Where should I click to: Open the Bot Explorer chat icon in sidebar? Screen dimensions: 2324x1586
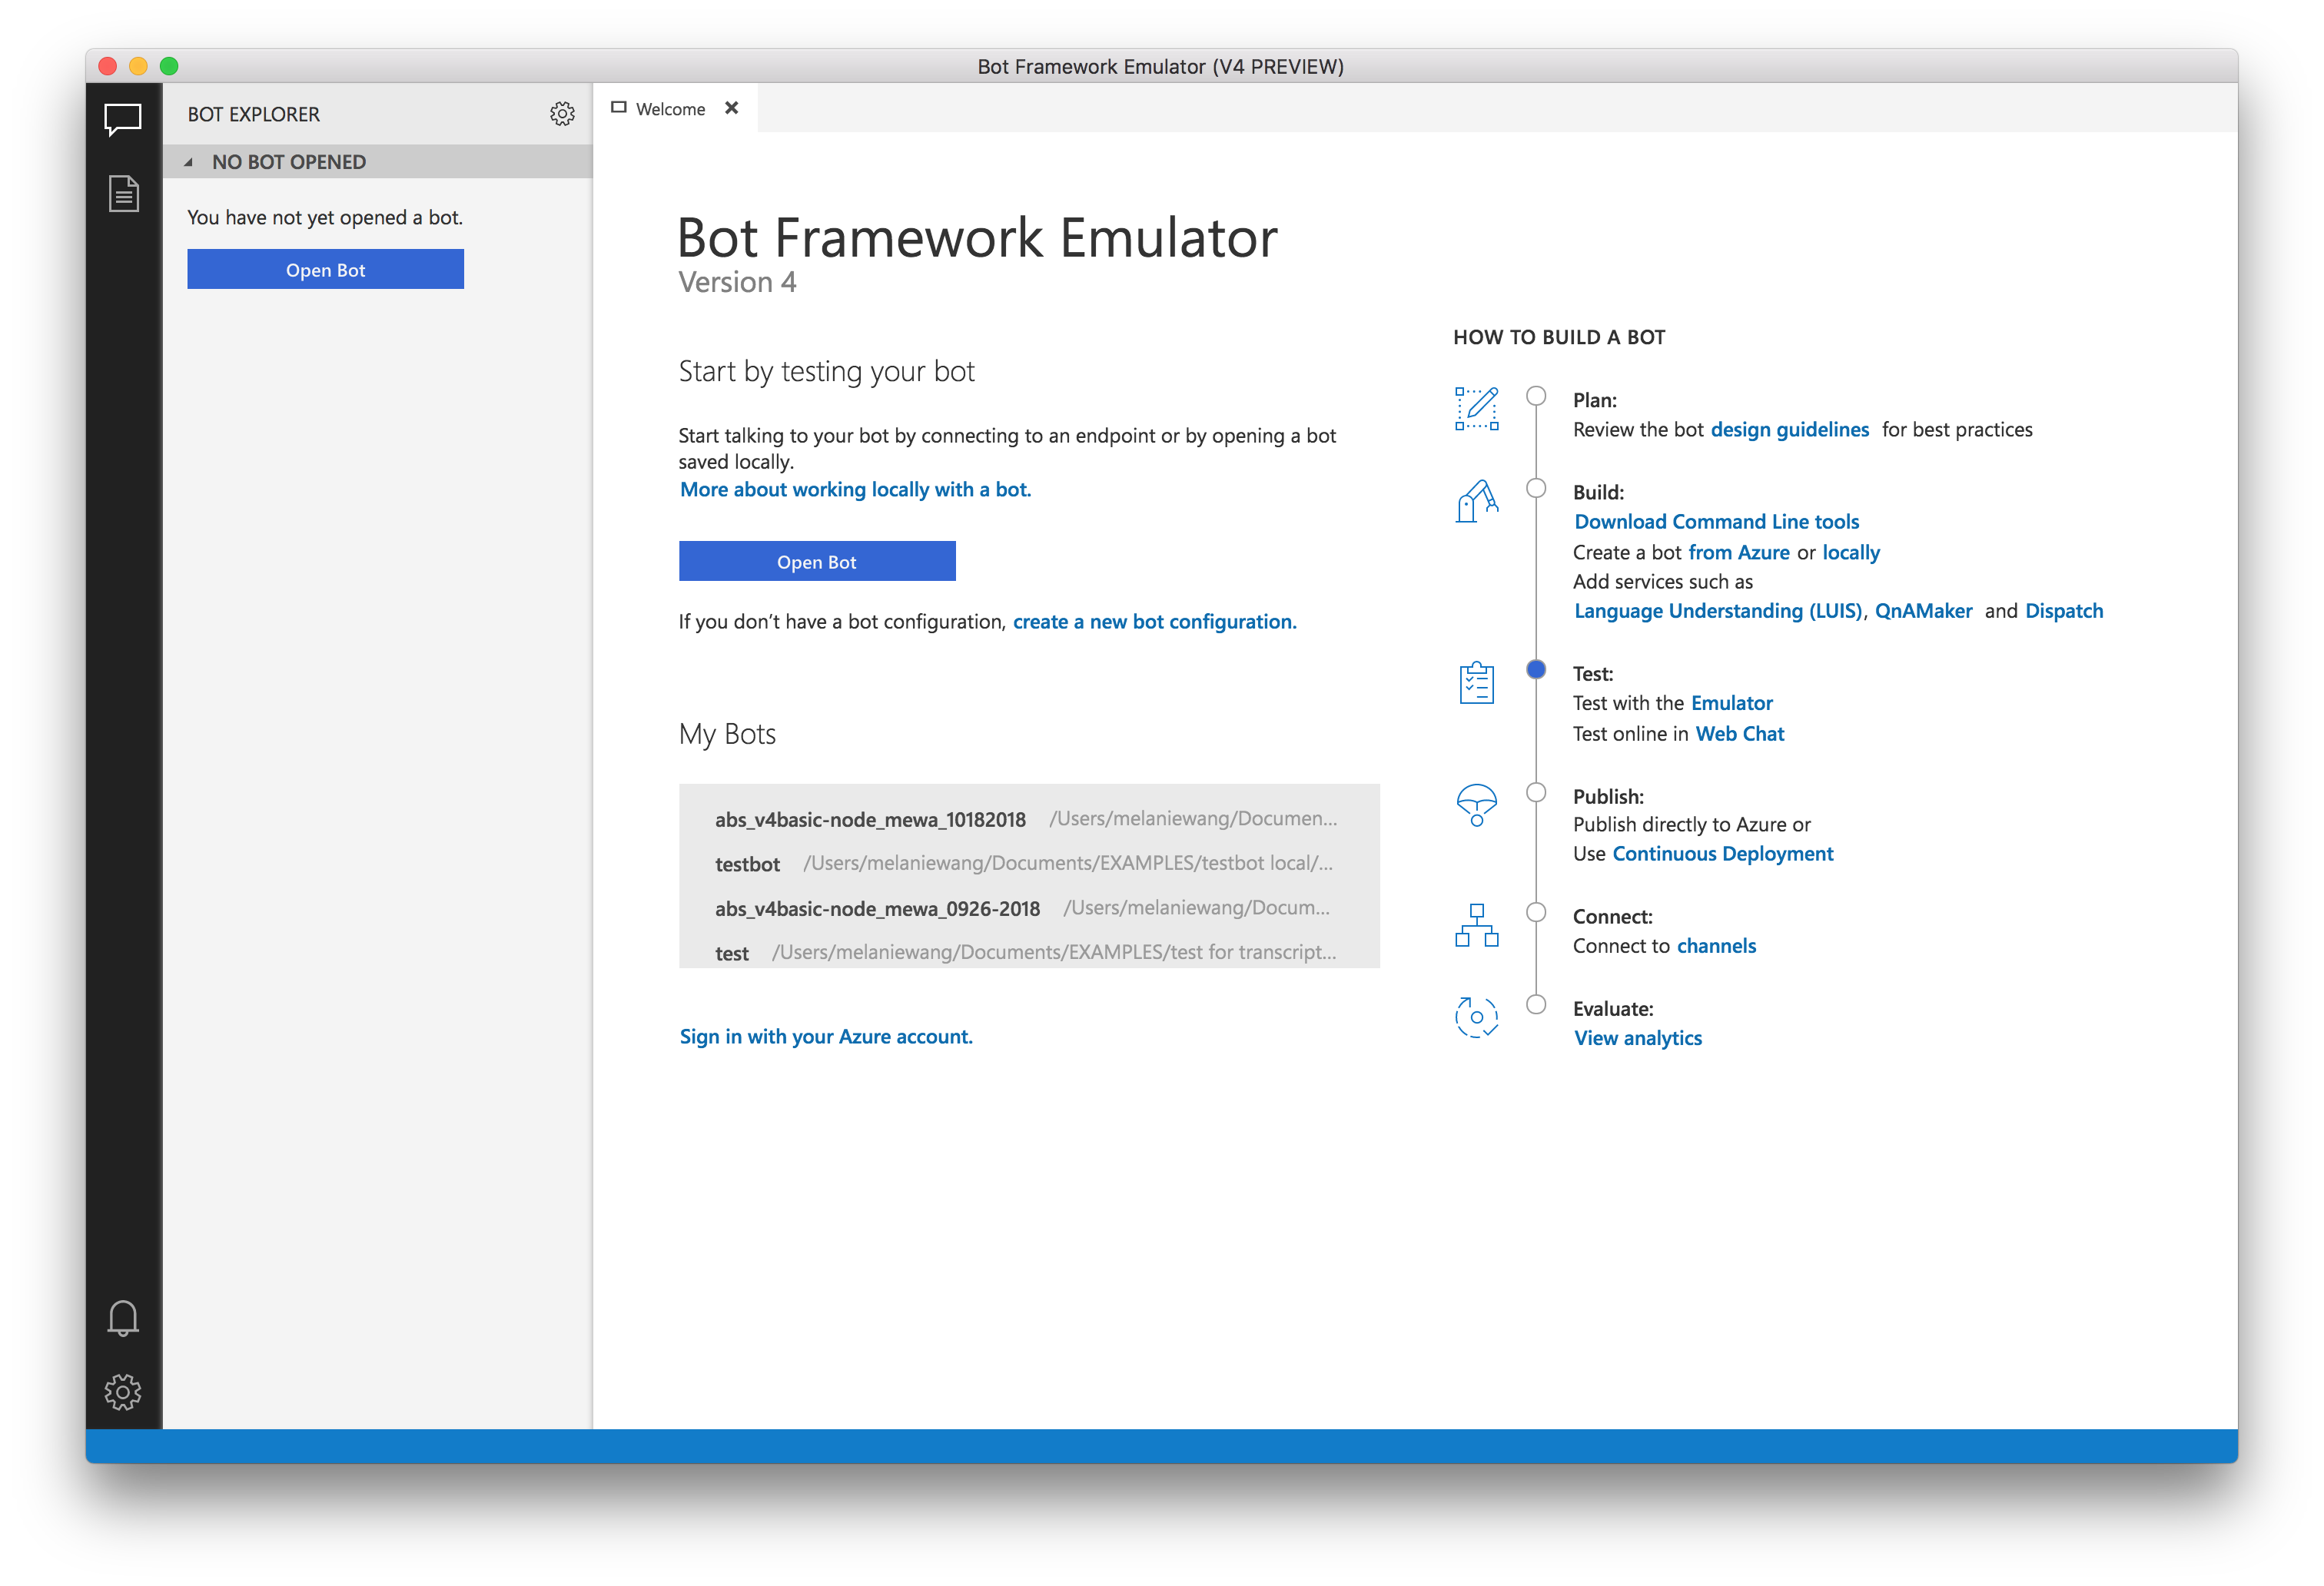(123, 119)
